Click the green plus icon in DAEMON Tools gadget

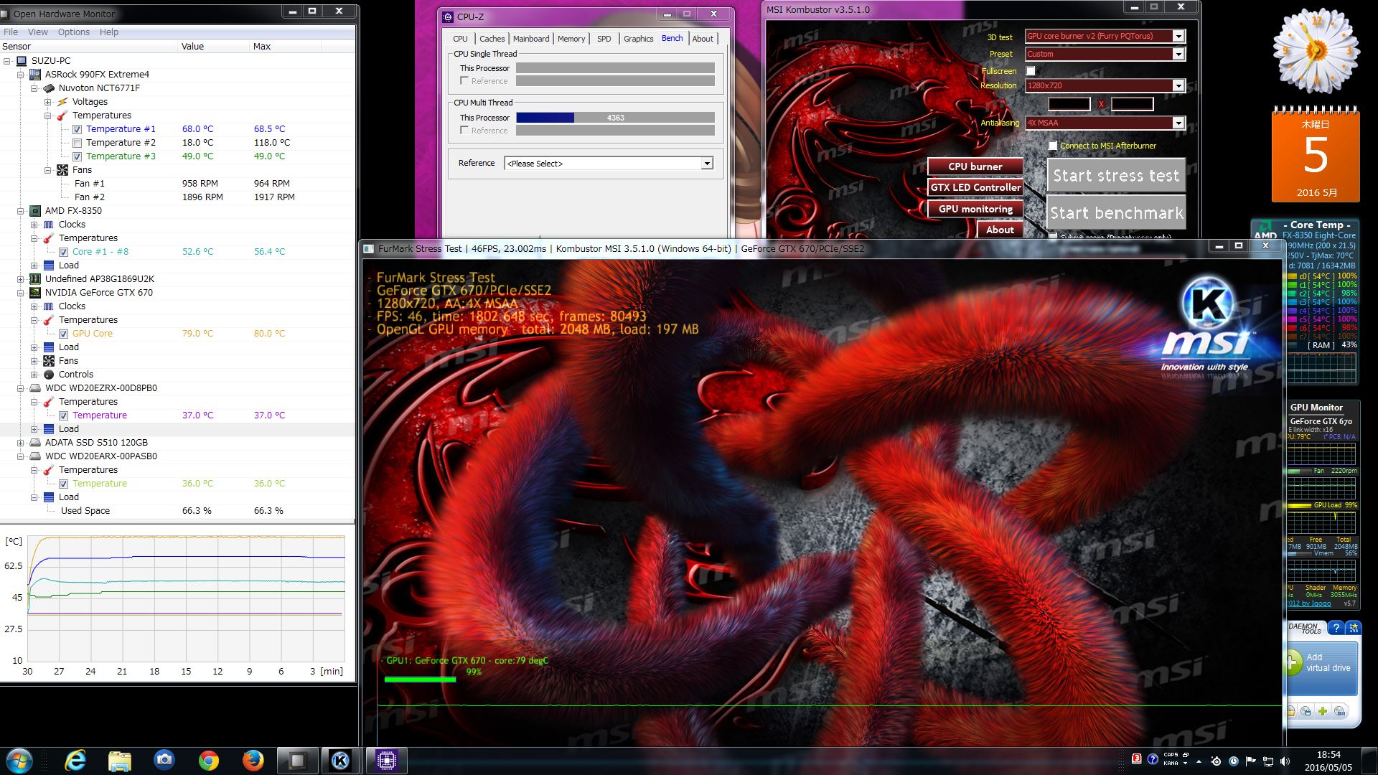(x=1323, y=711)
